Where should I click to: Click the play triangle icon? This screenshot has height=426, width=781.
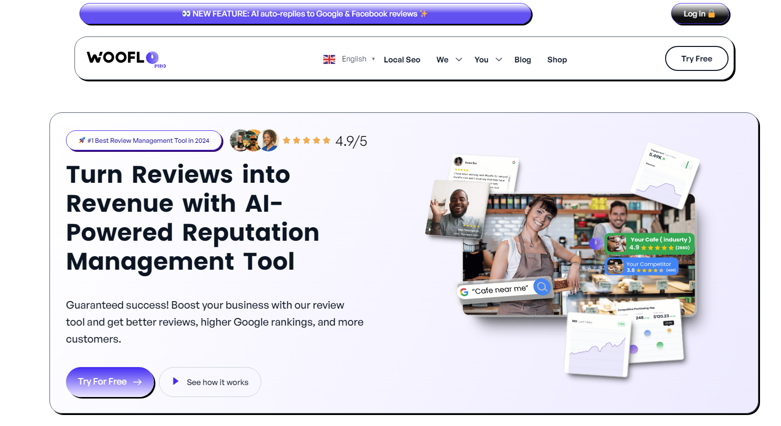point(175,382)
